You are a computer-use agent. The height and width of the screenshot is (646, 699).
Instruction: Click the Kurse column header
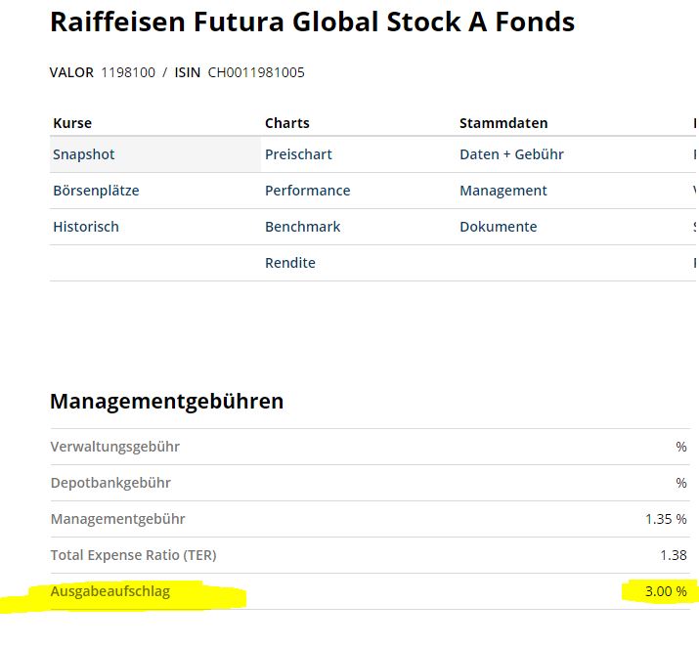pos(72,123)
